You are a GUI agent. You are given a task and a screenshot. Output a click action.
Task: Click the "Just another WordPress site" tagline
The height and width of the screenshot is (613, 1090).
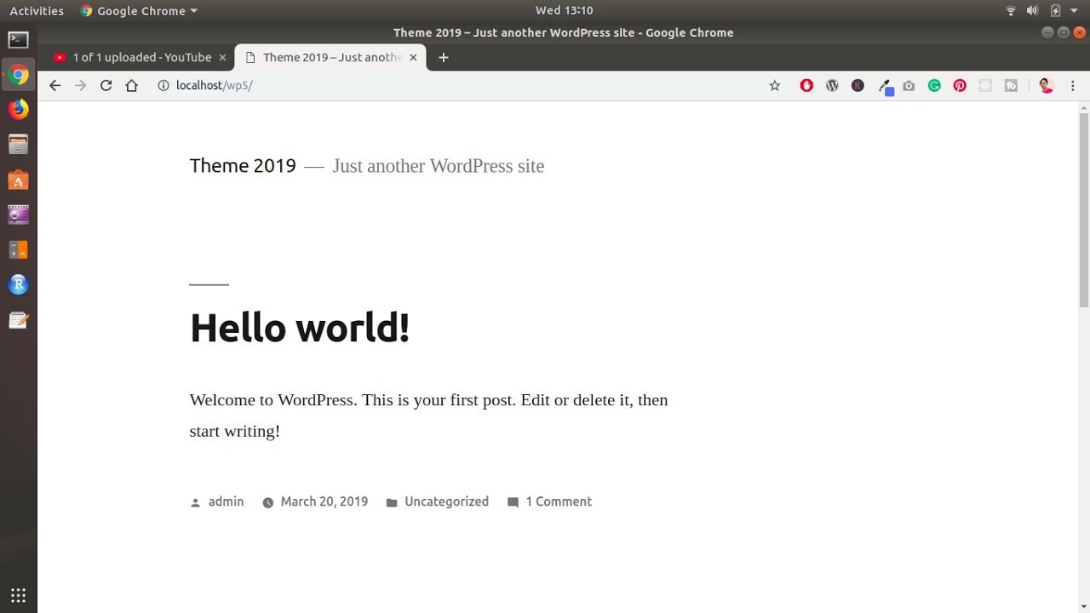coord(438,166)
